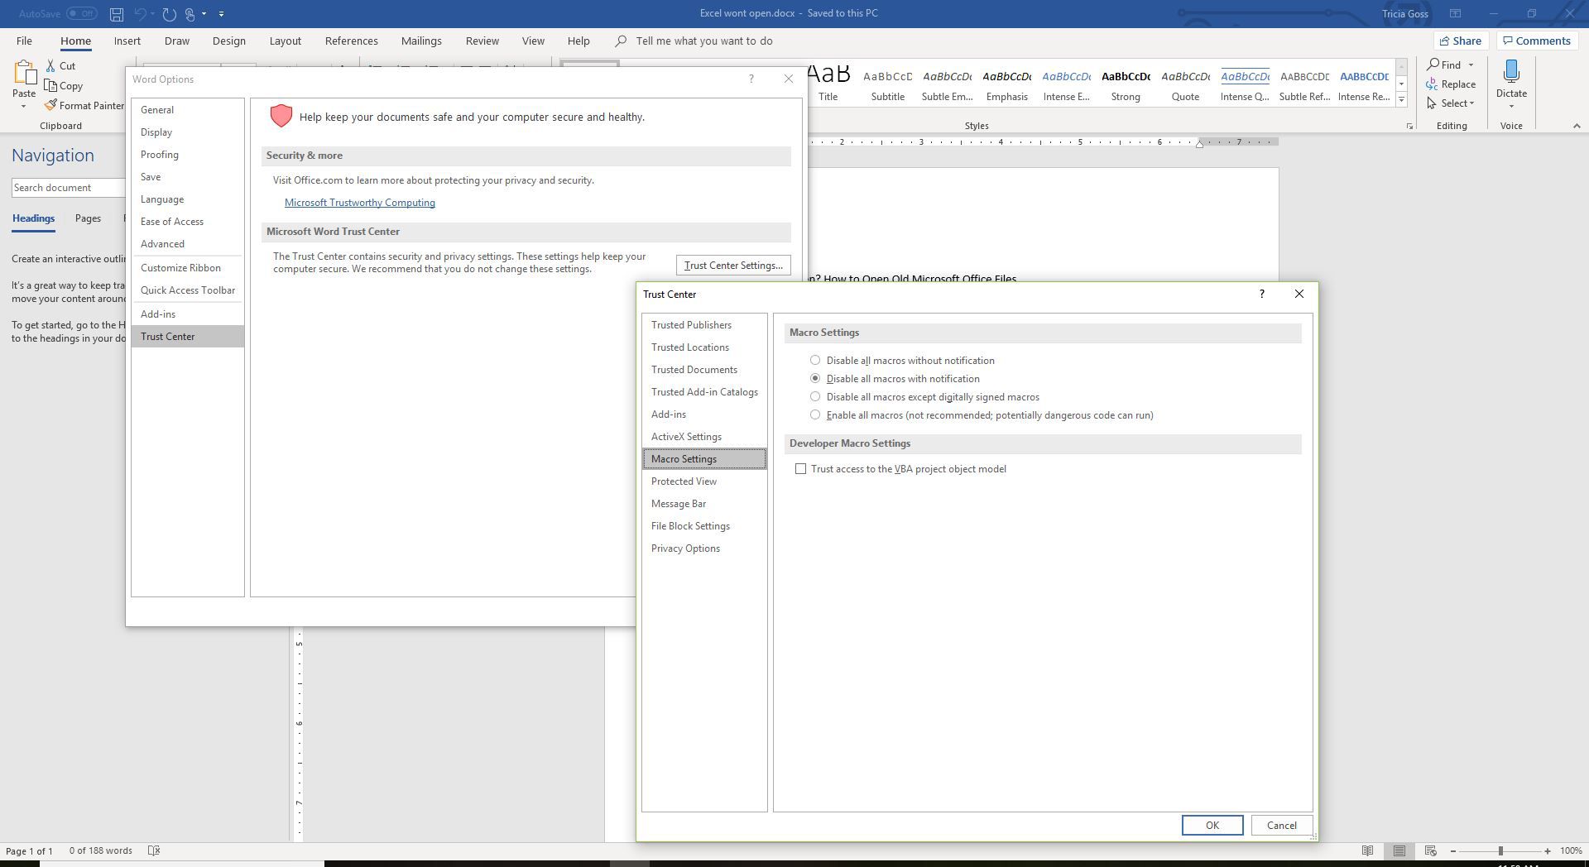Viewport: 1589px width, 867px height.
Task: Click the Trust Center Settings button
Action: [733, 266]
